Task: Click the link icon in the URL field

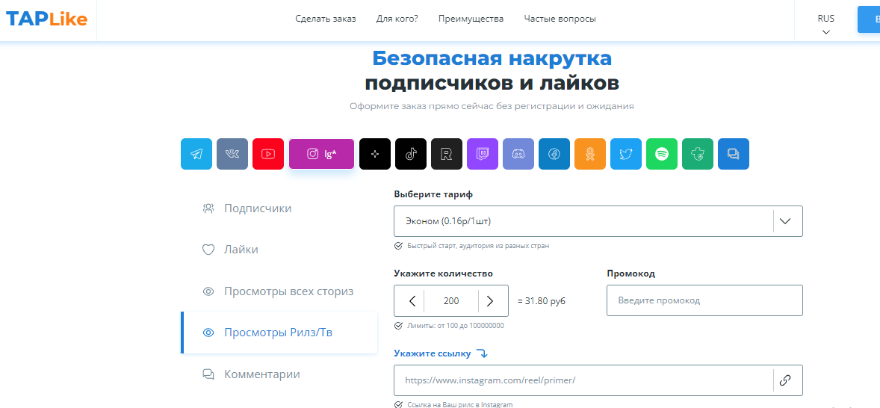Action: click(x=785, y=380)
